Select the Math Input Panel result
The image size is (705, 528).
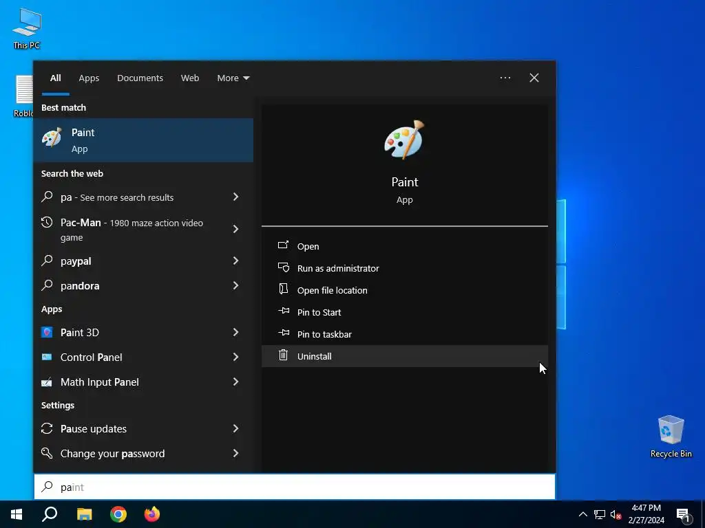click(143, 382)
